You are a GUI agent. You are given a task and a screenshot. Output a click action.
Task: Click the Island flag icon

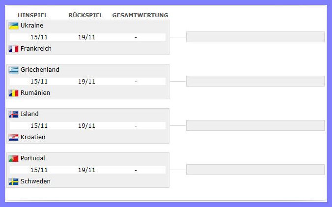tap(13, 114)
